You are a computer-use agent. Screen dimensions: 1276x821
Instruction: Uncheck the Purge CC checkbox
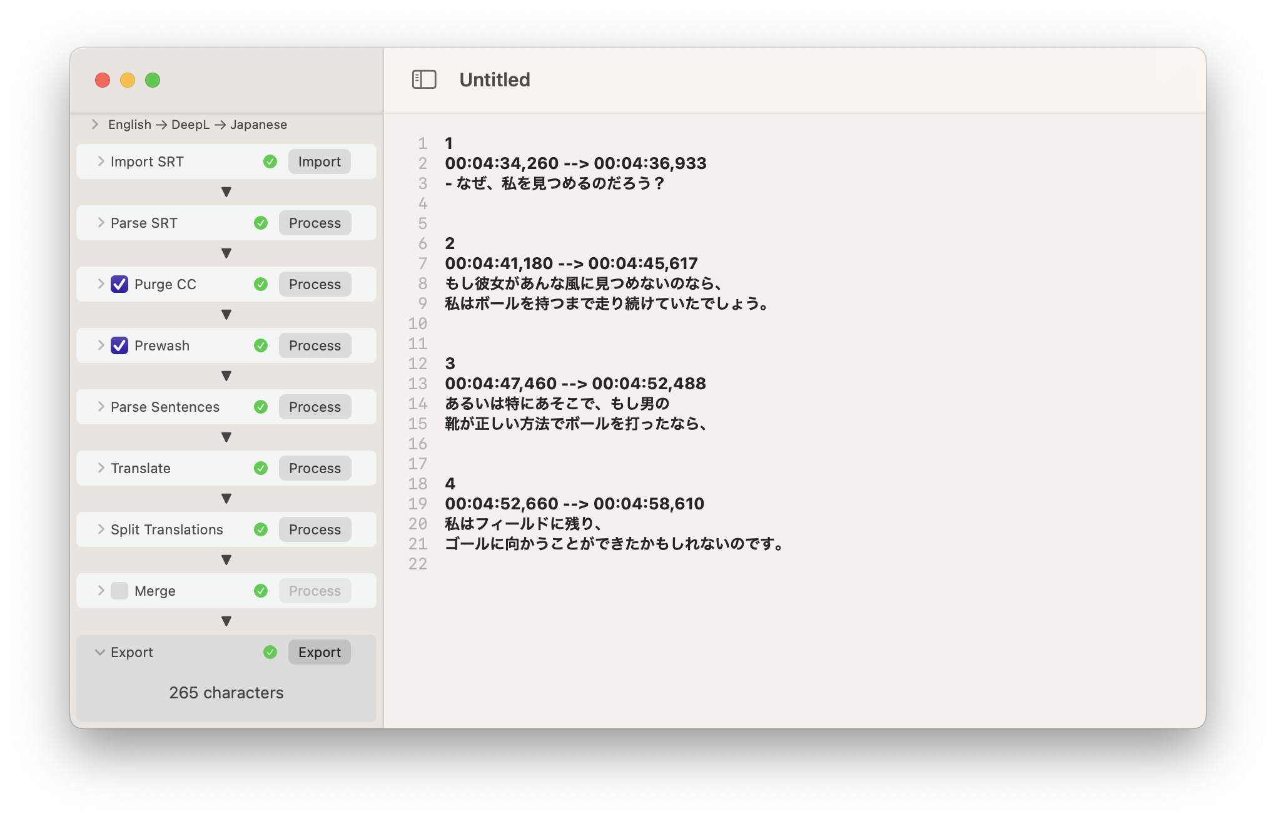point(119,284)
